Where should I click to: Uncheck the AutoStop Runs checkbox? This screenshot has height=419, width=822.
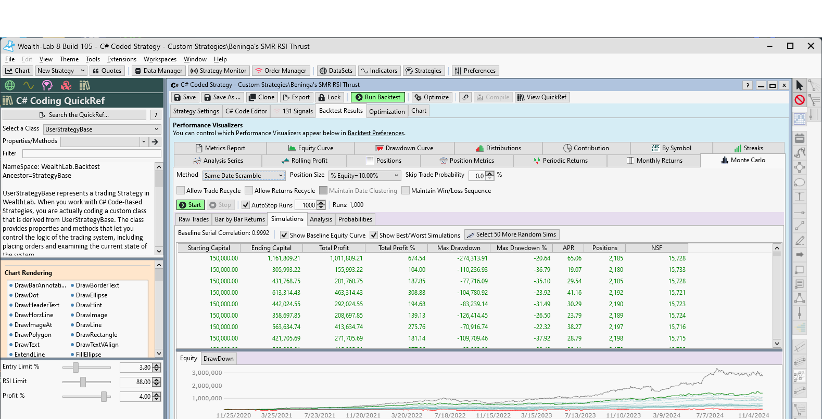pyautogui.click(x=246, y=205)
